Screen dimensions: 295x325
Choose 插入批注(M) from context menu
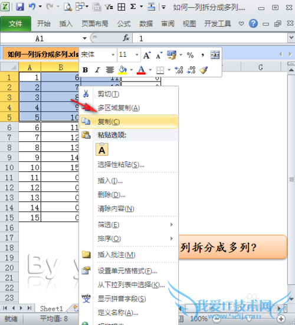pyautogui.click(x=129, y=255)
